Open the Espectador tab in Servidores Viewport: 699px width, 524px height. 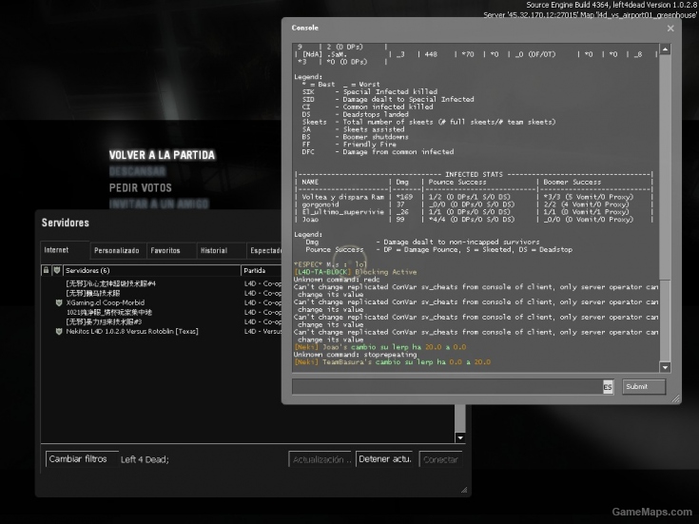pos(264,251)
